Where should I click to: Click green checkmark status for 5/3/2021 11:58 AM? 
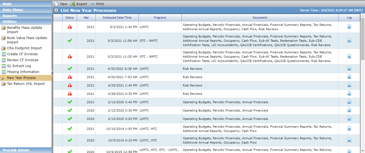pos(70,40)
